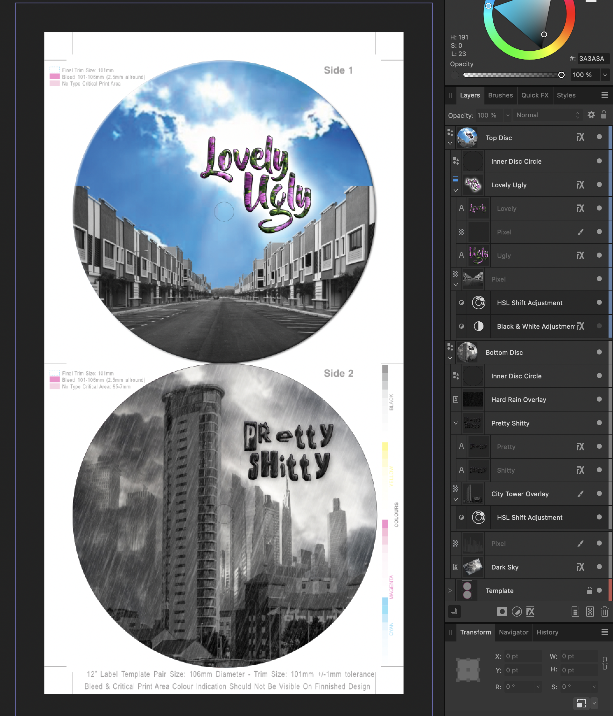Click the X position field in Transform
This screenshot has width=613, height=716.
[x=523, y=656]
